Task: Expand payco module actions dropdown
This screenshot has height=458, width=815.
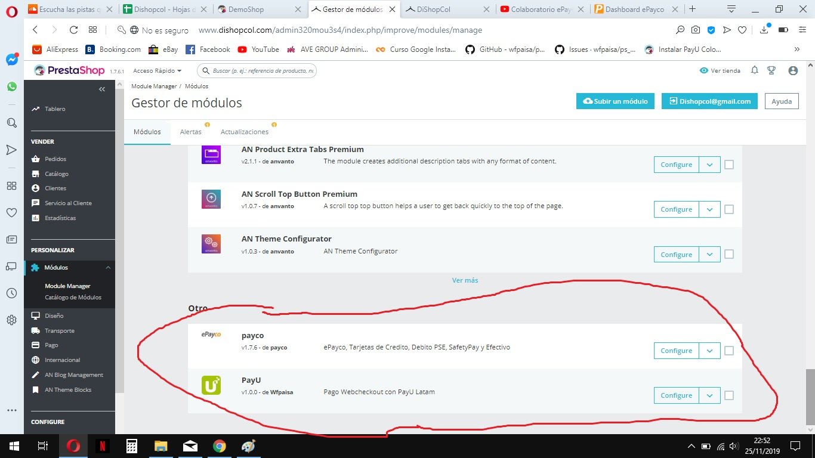Action: click(709, 351)
